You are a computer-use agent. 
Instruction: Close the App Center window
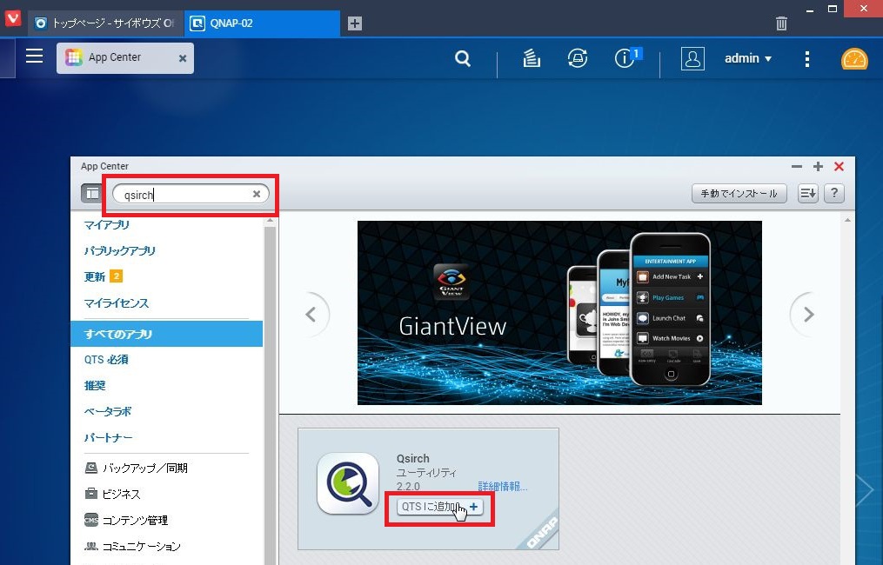[x=840, y=167]
